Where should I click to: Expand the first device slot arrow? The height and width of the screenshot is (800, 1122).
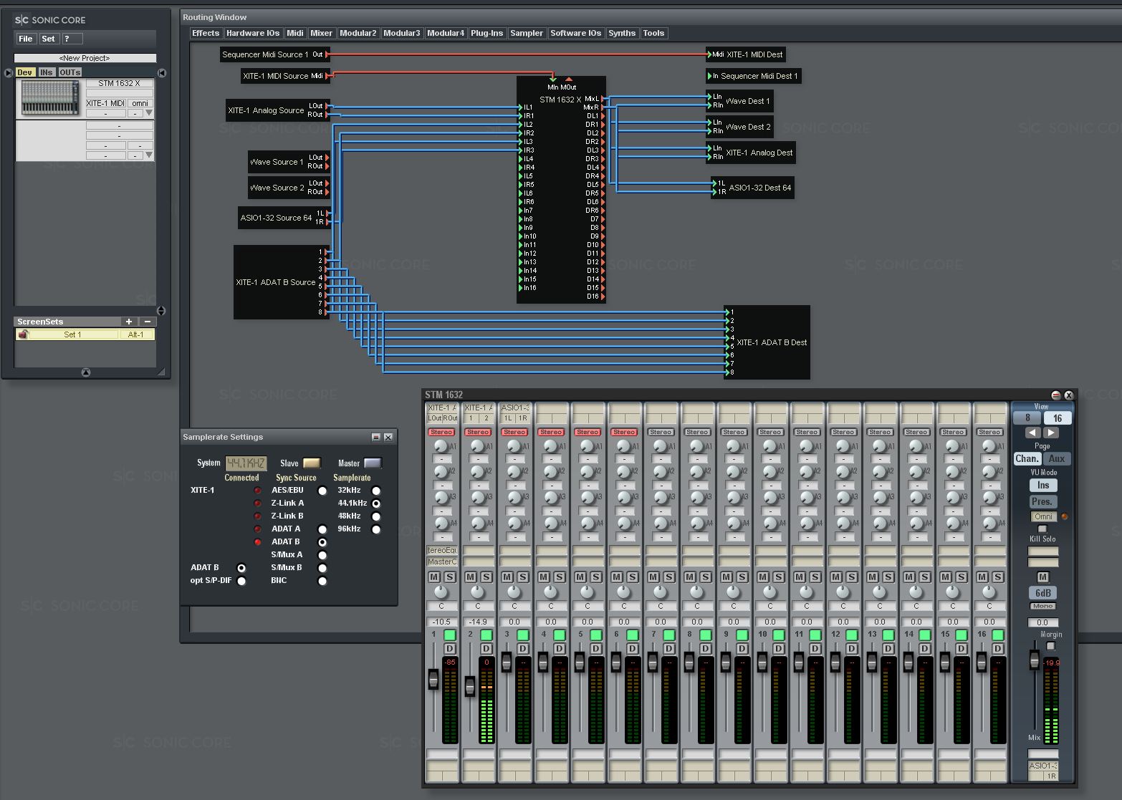149,113
